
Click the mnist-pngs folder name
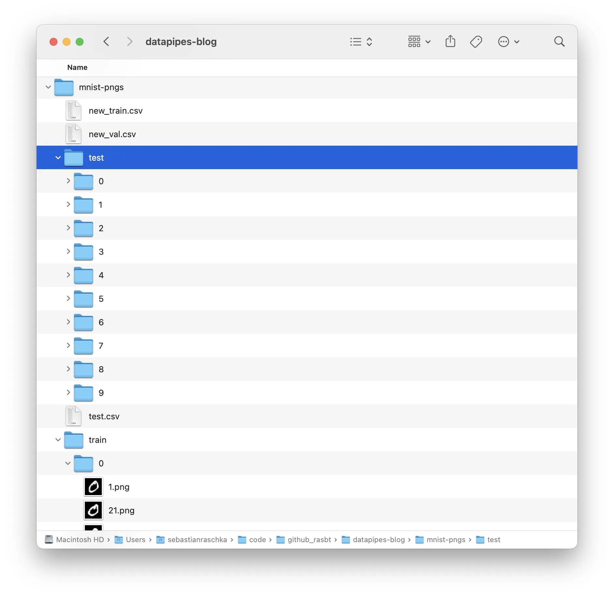101,87
